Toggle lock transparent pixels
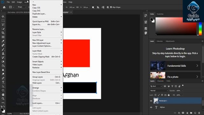The image size is (204, 115). click(155, 95)
